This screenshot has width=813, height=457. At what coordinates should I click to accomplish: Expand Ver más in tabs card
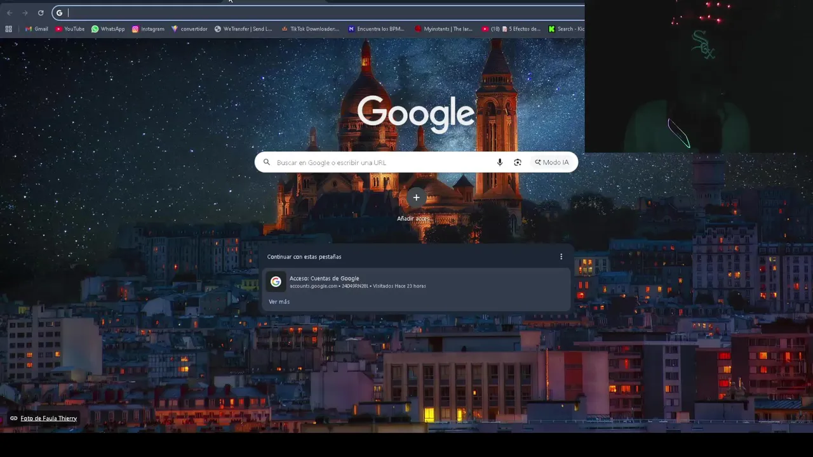[x=279, y=301]
